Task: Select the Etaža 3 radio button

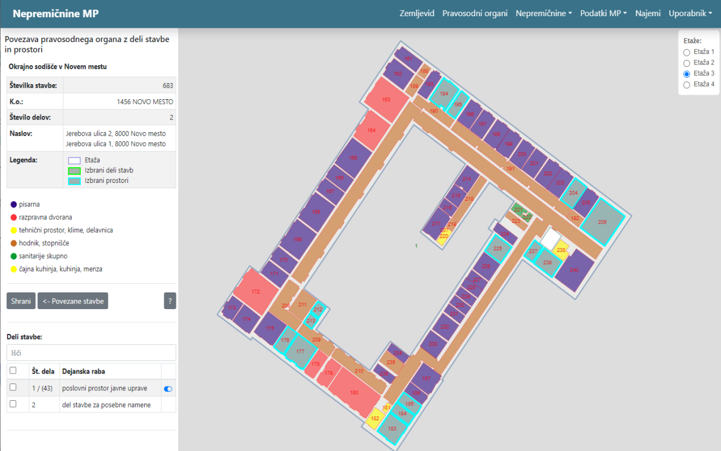Action: click(x=686, y=74)
